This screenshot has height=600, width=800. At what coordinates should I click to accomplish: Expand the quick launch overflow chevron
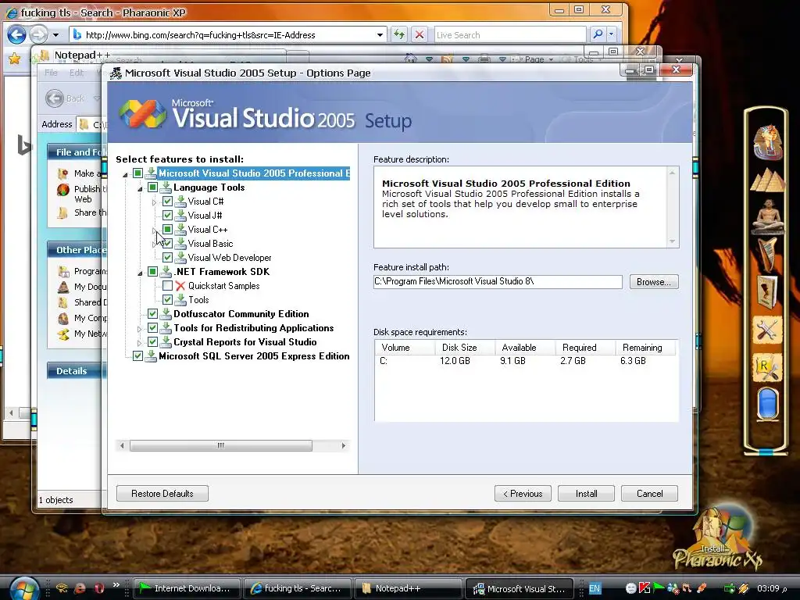[x=116, y=584]
